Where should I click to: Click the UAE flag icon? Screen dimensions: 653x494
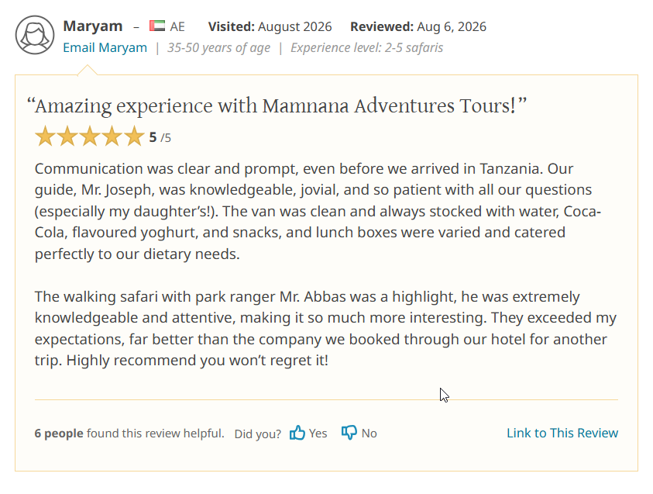pyautogui.click(x=157, y=26)
